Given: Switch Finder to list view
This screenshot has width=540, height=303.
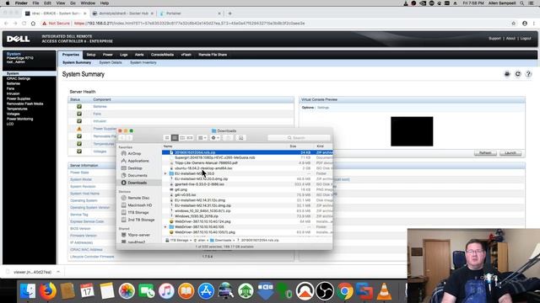Looking at the screenshot, I should coord(175,138).
